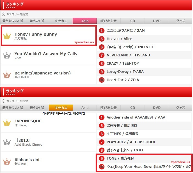Select 呼び出し音 tab in lower ranking
Image resolution: width=193 pixels, height=173 pixels.
point(109,108)
